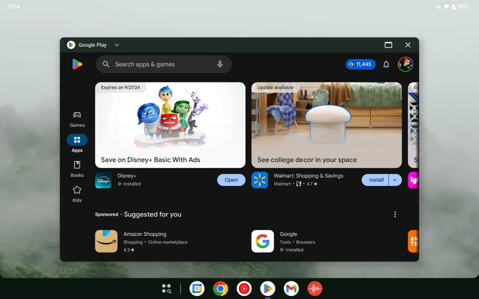Open Chrome from the taskbar
Image resolution: width=479 pixels, height=299 pixels.
220,288
